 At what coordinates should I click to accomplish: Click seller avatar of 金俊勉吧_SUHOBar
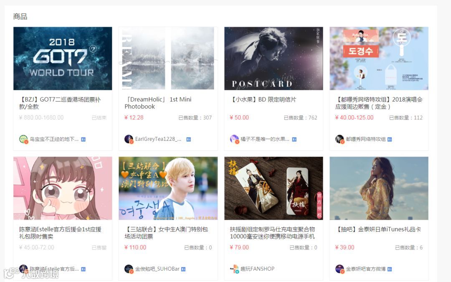(129, 269)
